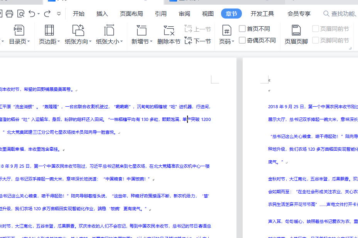The height and width of the screenshot is (238, 358).
Task: Click text 北大荒集团建三江分公司七星农场
Action: pyautogui.click(x=45, y=132)
